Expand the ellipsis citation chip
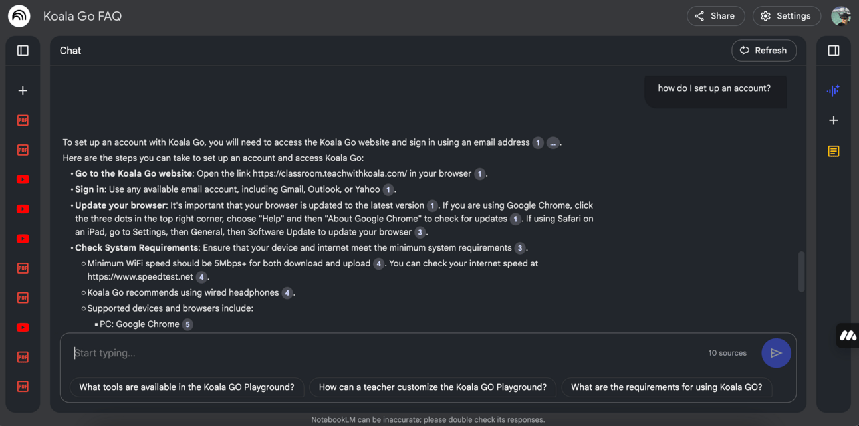Viewport: 859px width, 426px height. tap(552, 142)
